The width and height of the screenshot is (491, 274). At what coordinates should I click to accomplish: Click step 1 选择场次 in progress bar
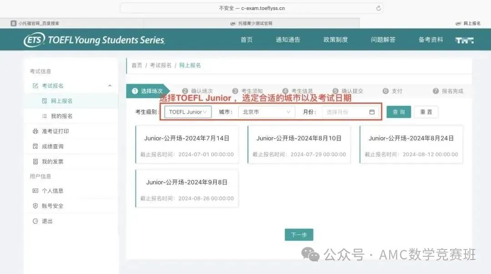coord(147,91)
